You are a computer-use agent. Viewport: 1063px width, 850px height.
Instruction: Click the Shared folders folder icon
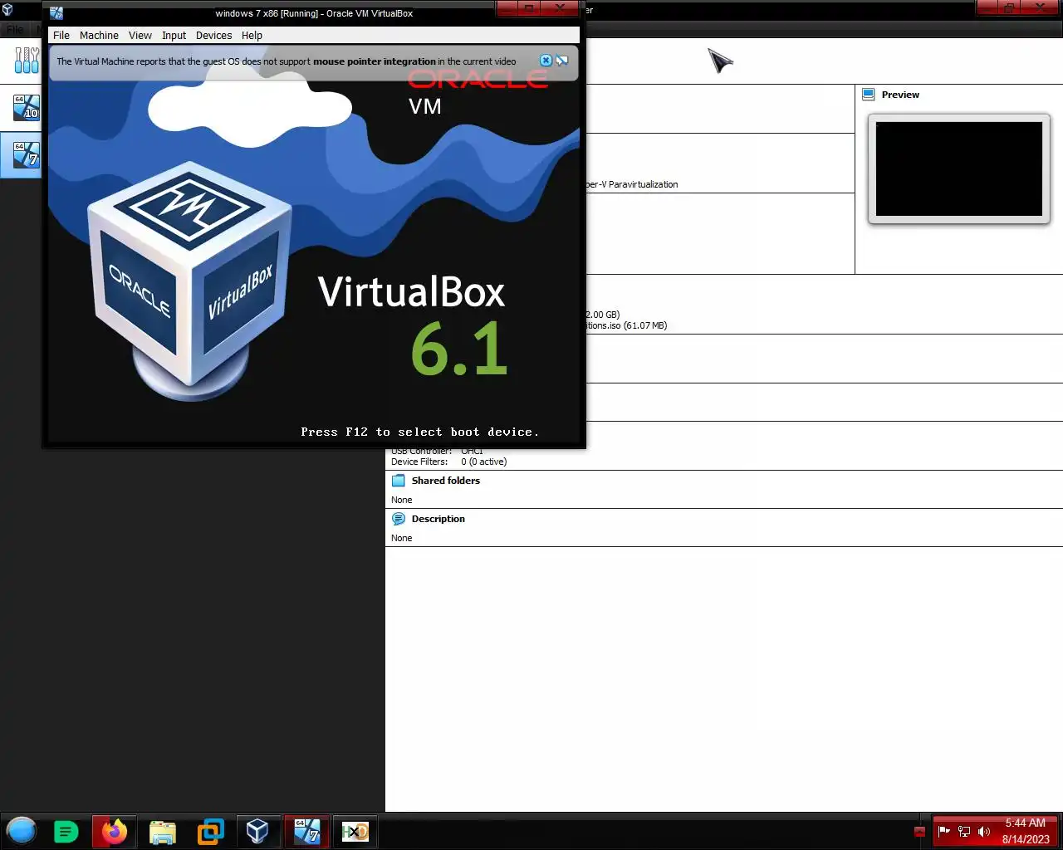[399, 481]
